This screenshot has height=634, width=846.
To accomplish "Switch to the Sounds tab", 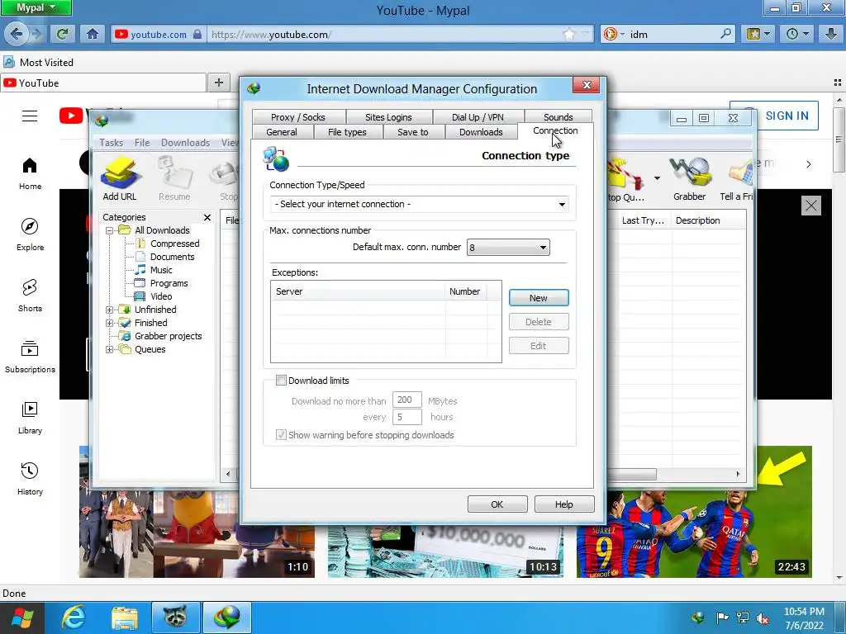I will [558, 117].
